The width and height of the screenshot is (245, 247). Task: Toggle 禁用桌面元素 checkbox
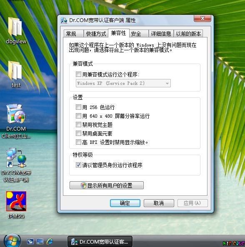tap(78, 133)
